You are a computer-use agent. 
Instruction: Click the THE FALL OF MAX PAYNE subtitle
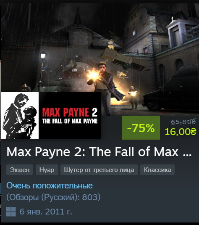70,121
